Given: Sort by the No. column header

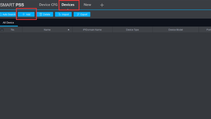Looking at the screenshot, I should click(x=13, y=30).
